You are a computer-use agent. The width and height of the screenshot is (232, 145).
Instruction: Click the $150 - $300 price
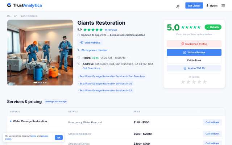click(x=141, y=123)
